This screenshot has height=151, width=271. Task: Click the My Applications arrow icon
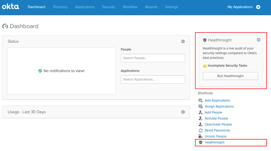(258, 7)
